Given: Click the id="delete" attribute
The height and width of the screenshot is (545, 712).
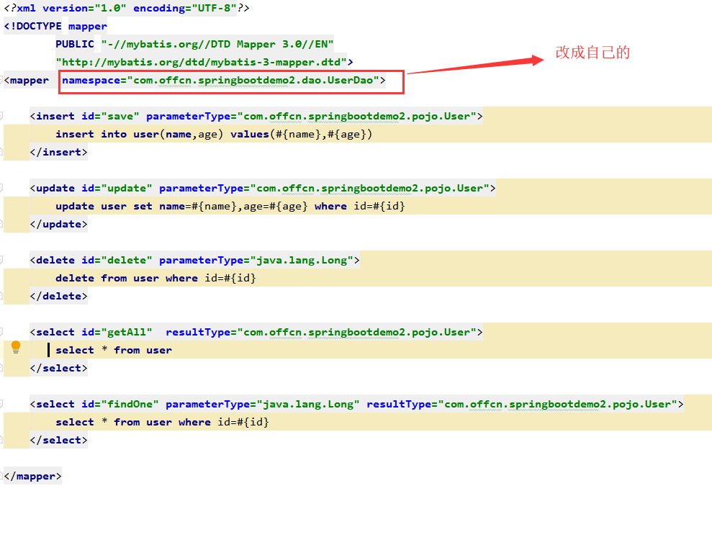Looking at the screenshot, I should pos(117,260).
